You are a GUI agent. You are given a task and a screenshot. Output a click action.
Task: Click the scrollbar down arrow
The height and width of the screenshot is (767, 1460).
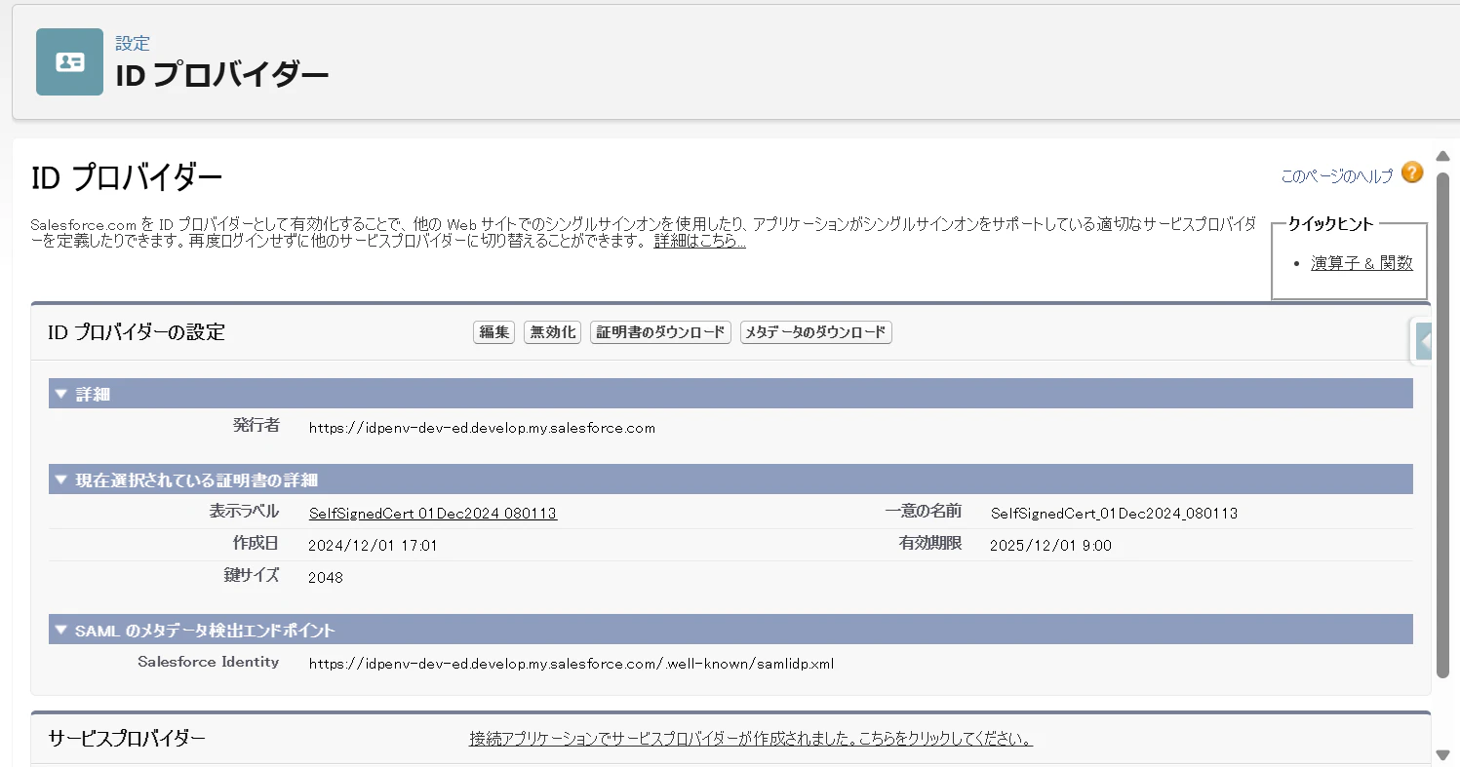(x=1443, y=754)
